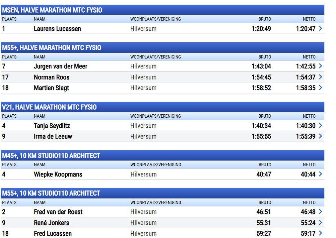Open Fred Lucassen's details chevron
Image resolution: width=336 pixels, height=238 pixels.
[320, 233]
